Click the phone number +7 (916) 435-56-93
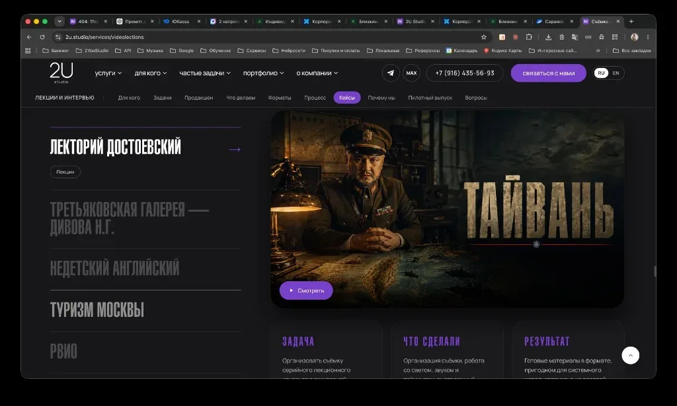 click(x=465, y=73)
